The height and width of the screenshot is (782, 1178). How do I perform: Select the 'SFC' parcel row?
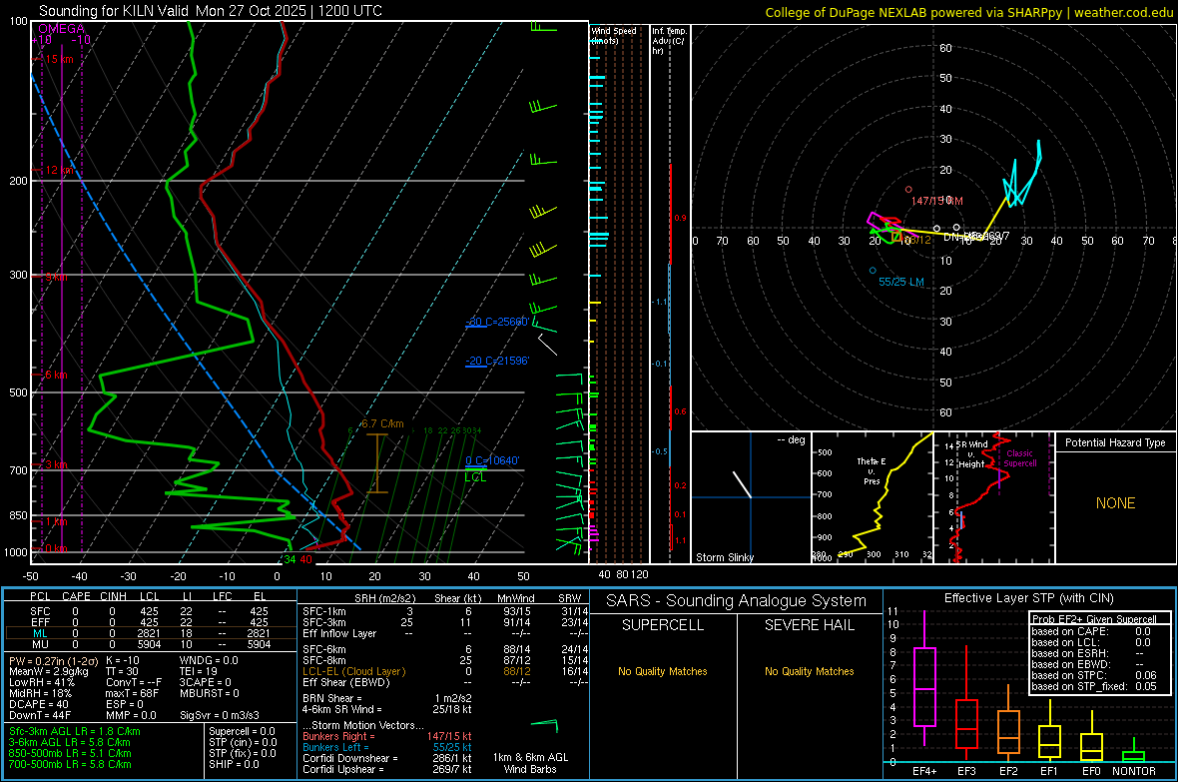pos(149,611)
